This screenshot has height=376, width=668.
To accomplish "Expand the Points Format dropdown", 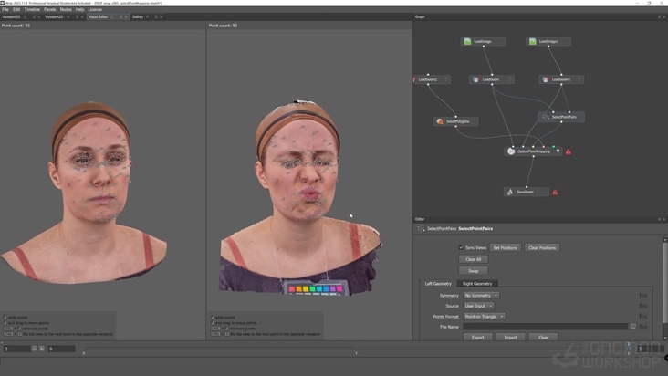I will [484, 316].
